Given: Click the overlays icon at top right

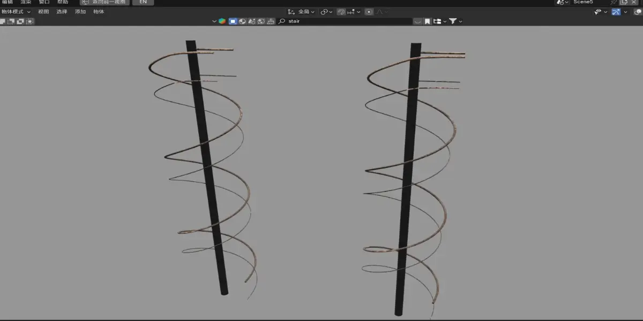Looking at the screenshot, I should click(x=638, y=12).
